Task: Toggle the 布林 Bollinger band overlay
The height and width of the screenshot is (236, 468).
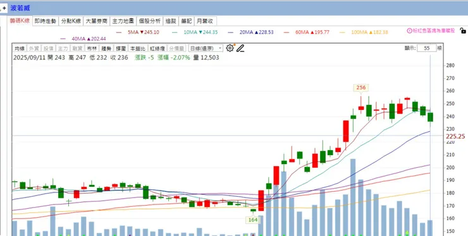Action: pos(91,48)
